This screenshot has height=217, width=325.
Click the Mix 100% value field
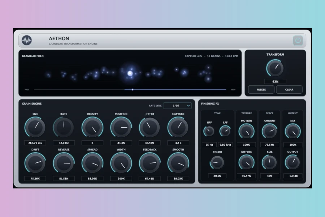292,145
